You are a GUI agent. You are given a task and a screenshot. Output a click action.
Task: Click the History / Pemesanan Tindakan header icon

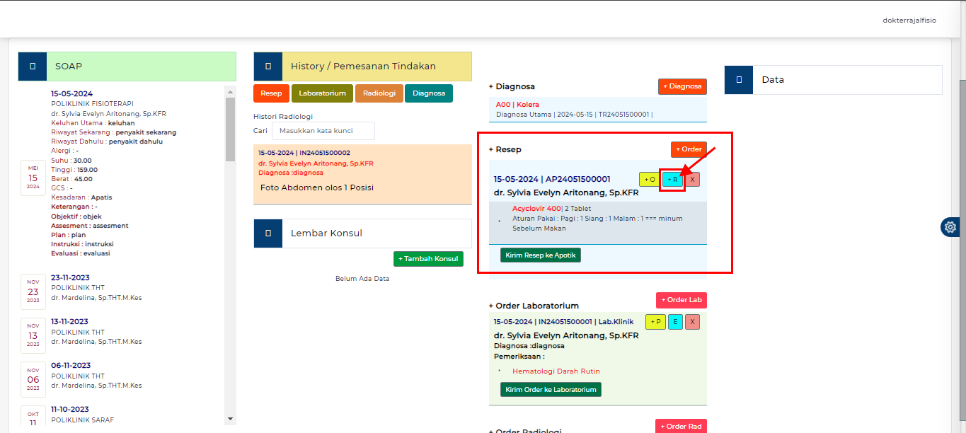268,66
